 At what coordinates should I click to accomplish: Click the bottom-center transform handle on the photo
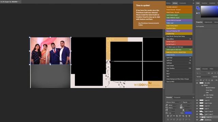pyautogui.click(x=50, y=64)
